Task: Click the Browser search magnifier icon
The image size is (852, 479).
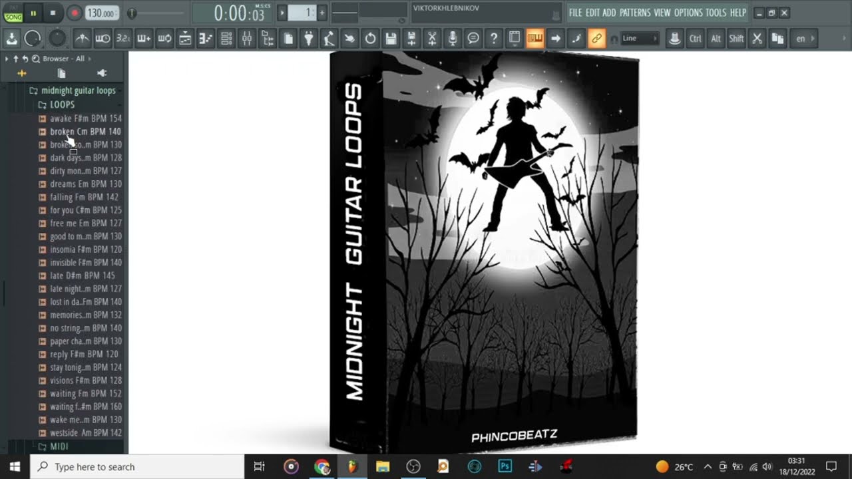Action: coord(35,59)
